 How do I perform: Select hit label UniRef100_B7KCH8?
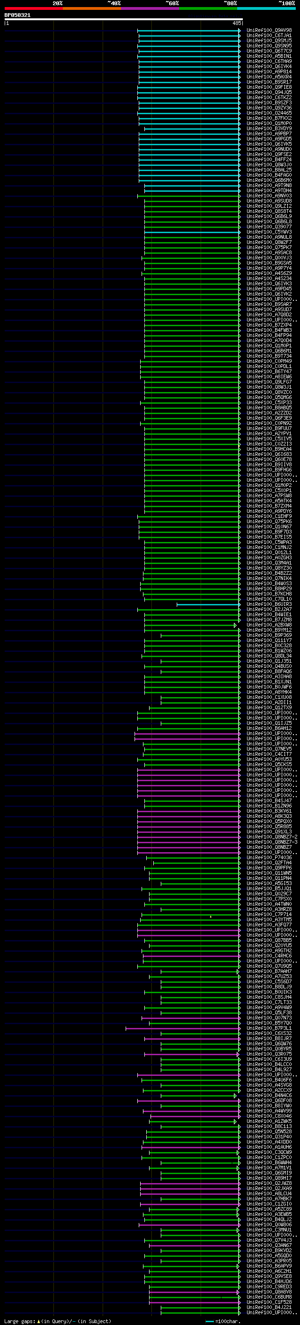click(x=269, y=594)
